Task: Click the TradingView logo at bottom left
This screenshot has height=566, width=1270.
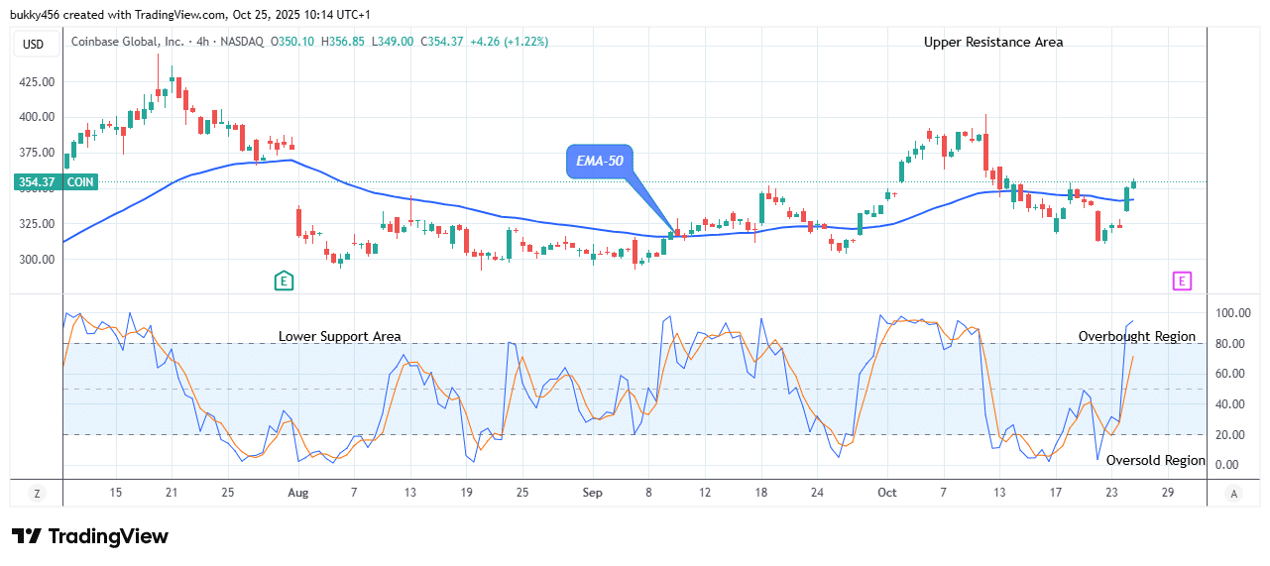Action: (x=90, y=536)
